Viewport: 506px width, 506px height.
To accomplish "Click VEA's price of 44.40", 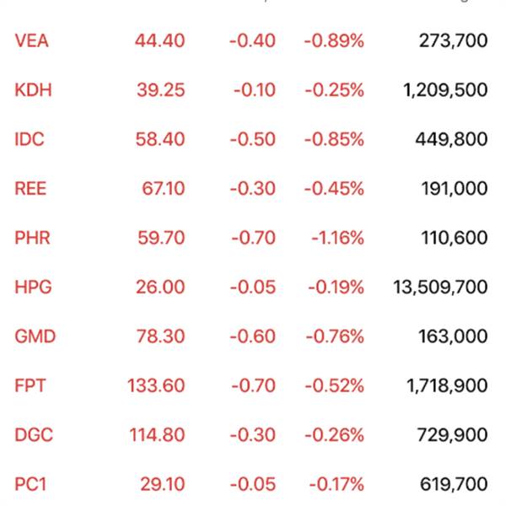I will [160, 40].
